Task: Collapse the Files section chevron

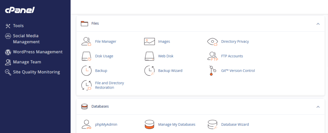Action: click(x=318, y=24)
